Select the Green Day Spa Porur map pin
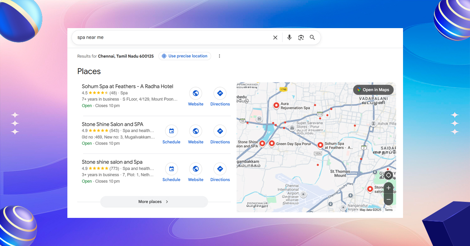Screen dimensions: 470x246 pos(272,144)
